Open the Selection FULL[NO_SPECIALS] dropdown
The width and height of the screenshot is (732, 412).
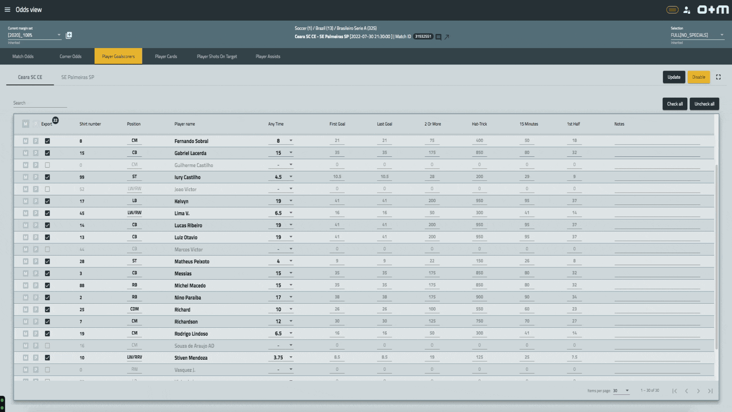(x=697, y=35)
